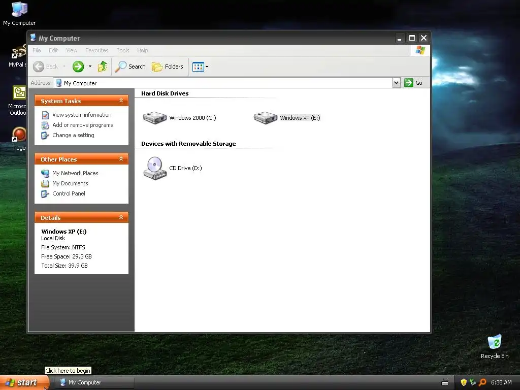Click the network connection tray icon
The height and width of the screenshot is (390, 520).
[x=473, y=382]
